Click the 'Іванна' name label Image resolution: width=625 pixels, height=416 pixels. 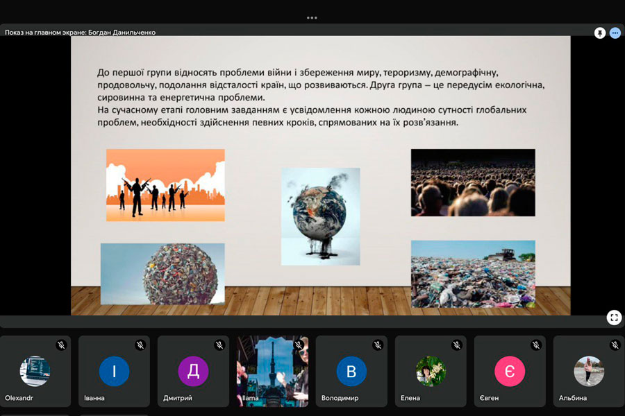pyautogui.click(x=94, y=398)
